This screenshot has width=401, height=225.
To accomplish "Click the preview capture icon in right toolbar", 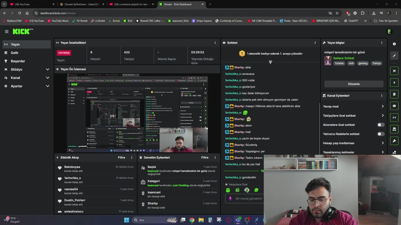I will [x=394, y=71].
